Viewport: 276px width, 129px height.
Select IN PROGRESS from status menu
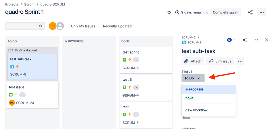[x=209, y=89]
